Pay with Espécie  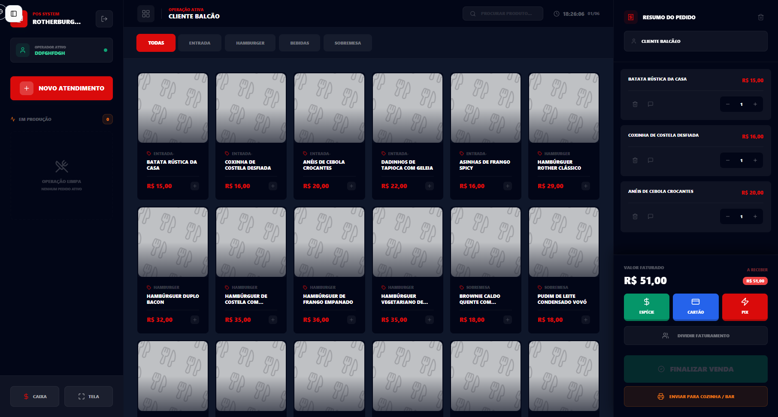pos(646,307)
